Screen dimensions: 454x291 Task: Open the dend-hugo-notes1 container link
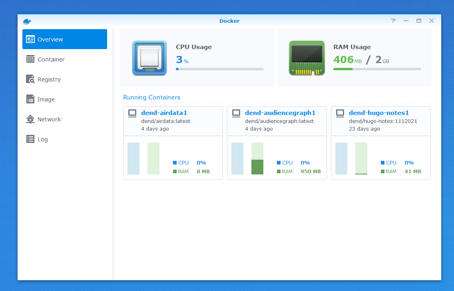click(x=379, y=113)
